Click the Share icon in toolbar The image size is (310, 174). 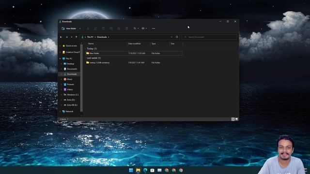(119, 29)
